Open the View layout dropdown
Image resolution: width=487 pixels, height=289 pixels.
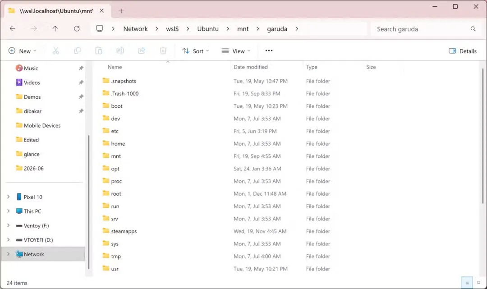236,51
